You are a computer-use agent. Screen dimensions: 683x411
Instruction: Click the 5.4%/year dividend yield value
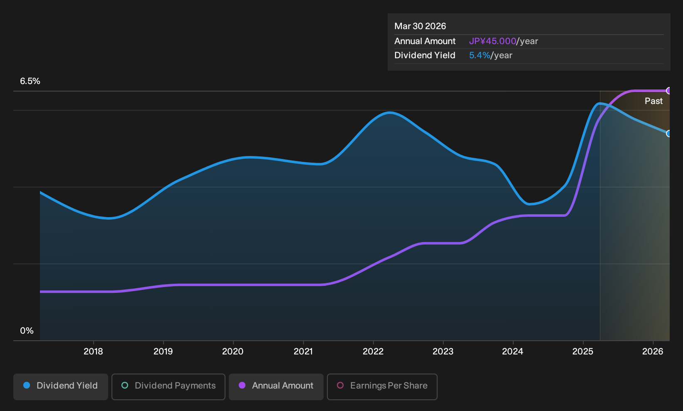491,55
